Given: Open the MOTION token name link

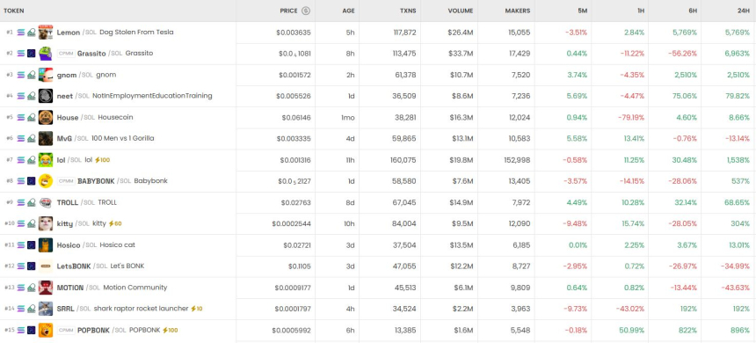Looking at the screenshot, I should [x=70, y=288].
